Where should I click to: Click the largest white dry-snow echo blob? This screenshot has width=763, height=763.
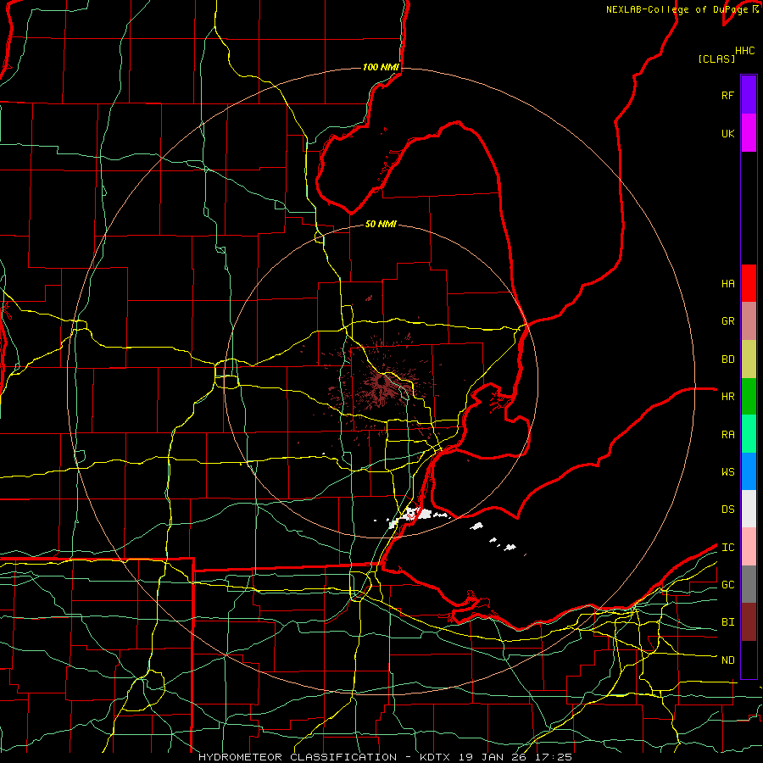(416, 514)
